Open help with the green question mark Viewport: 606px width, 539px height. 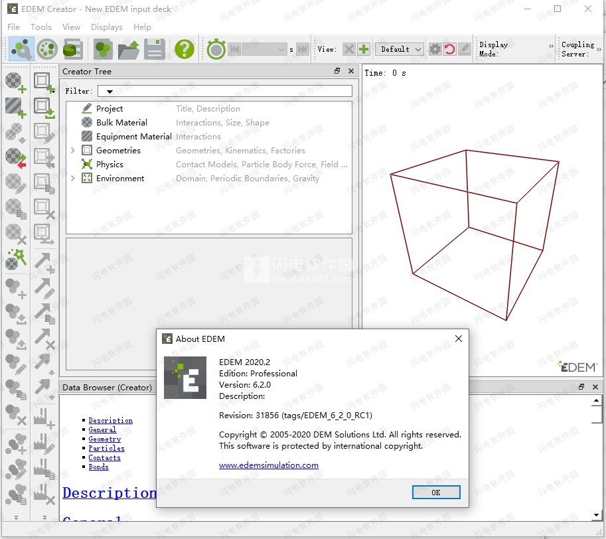185,49
